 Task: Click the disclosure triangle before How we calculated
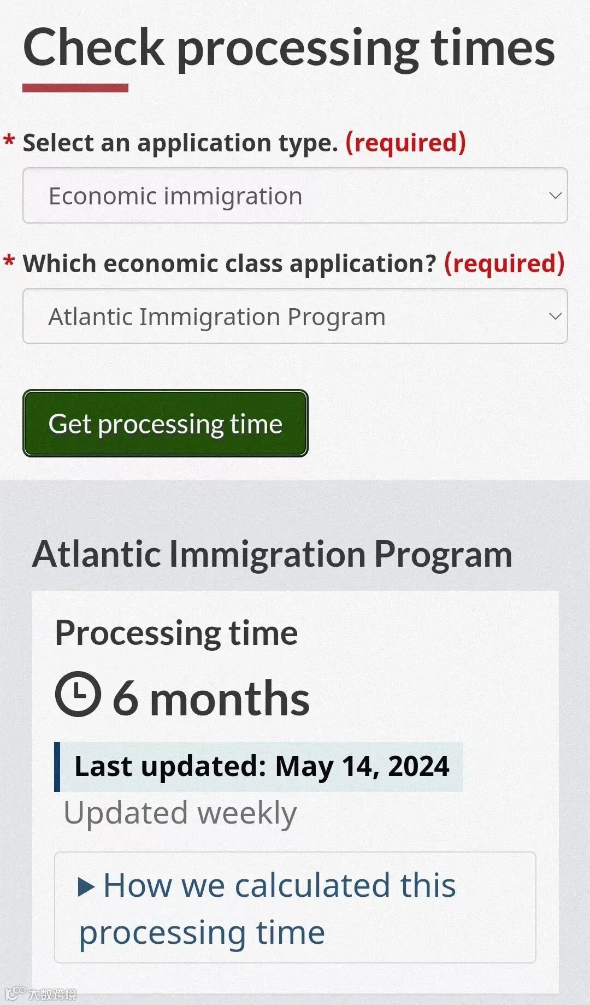click(x=86, y=886)
